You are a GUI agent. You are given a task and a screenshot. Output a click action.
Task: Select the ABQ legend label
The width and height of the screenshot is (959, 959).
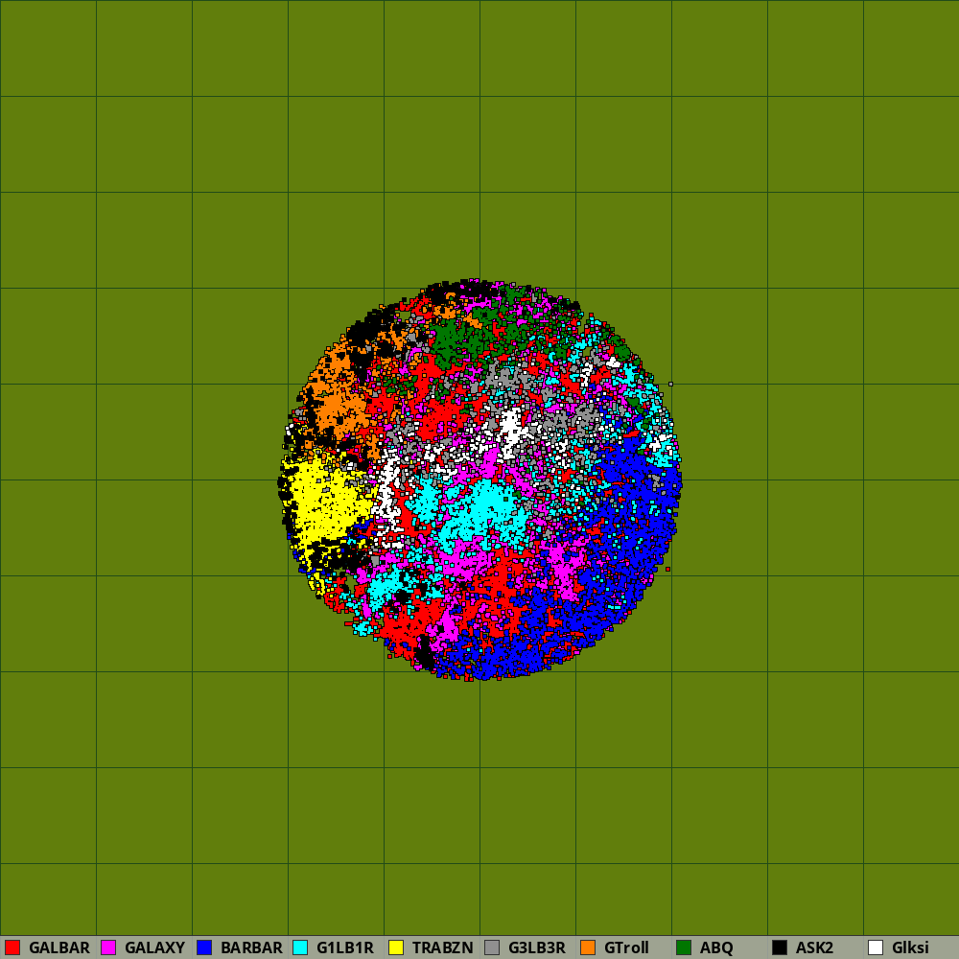pos(716,947)
